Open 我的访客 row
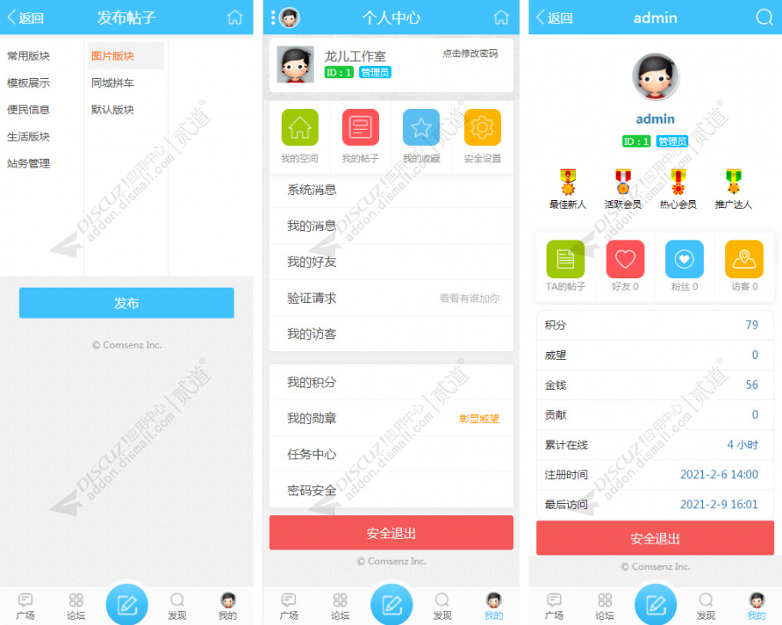This screenshot has height=625, width=782. tap(392, 334)
